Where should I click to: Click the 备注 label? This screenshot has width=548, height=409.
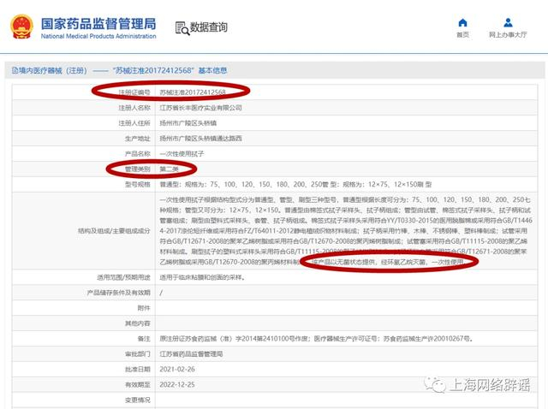tap(144, 339)
